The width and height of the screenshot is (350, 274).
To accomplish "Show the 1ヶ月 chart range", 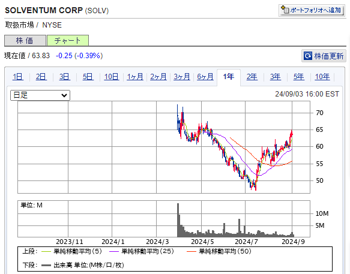I will click(x=135, y=77).
